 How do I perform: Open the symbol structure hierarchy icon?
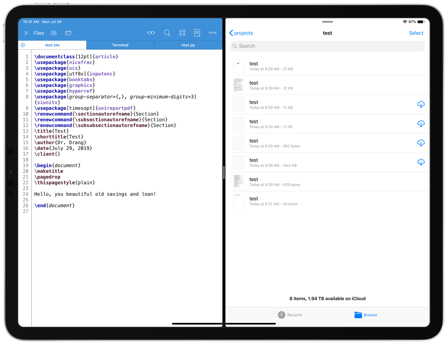(x=182, y=33)
